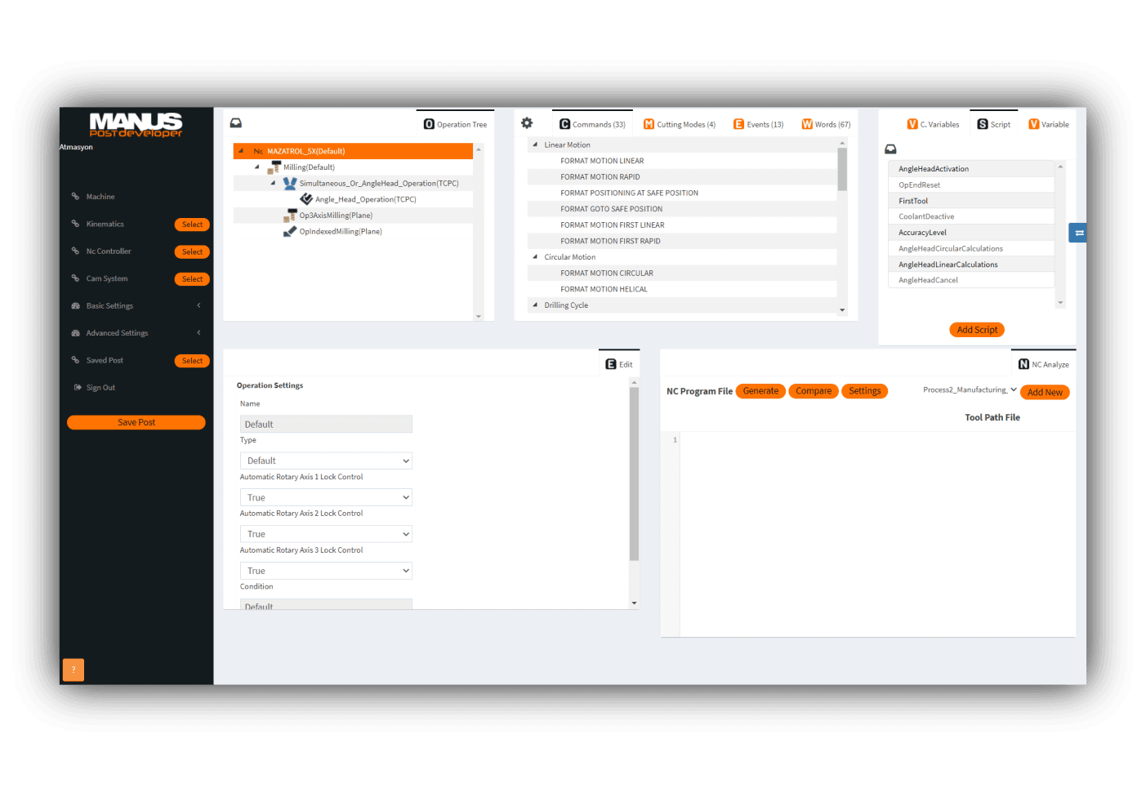Open the orange help question-mark icon
This screenshot has width=1146, height=792.
click(x=73, y=670)
